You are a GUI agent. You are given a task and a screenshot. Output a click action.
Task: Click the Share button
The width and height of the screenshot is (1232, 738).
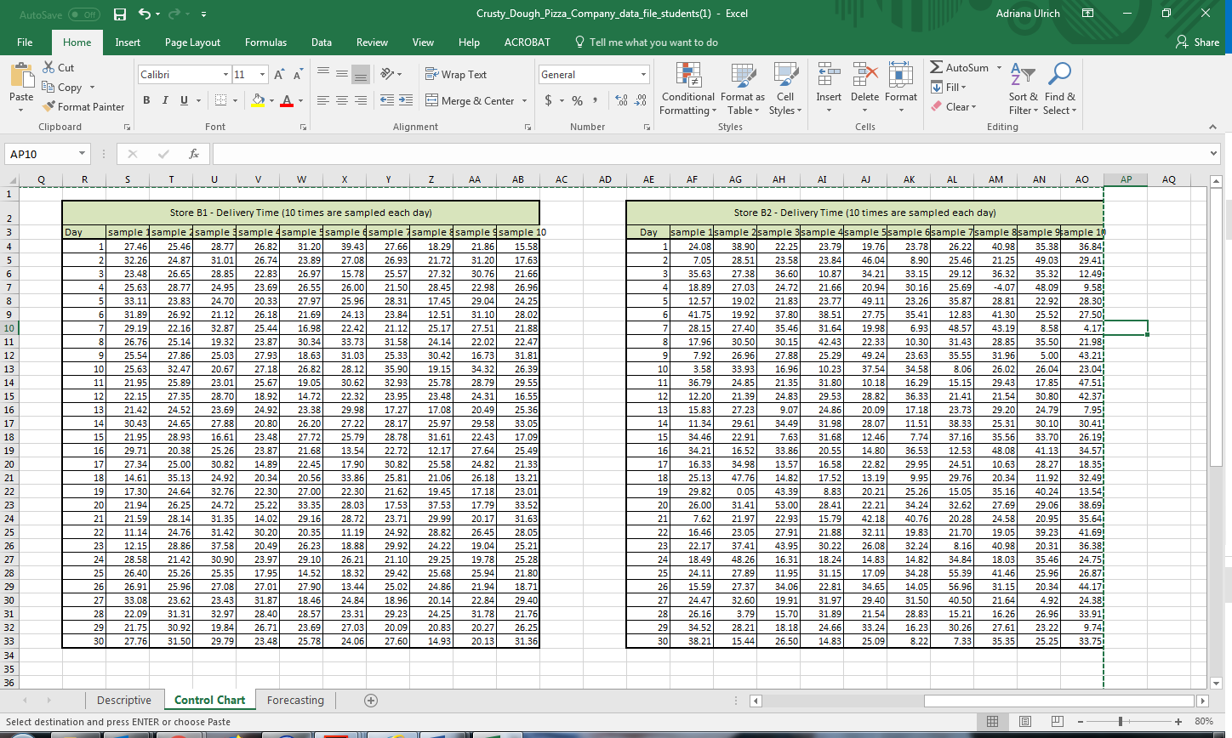(1198, 43)
